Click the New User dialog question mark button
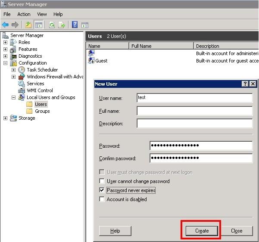This screenshot has height=242, width=259. pyautogui.click(x=245, y=84)
